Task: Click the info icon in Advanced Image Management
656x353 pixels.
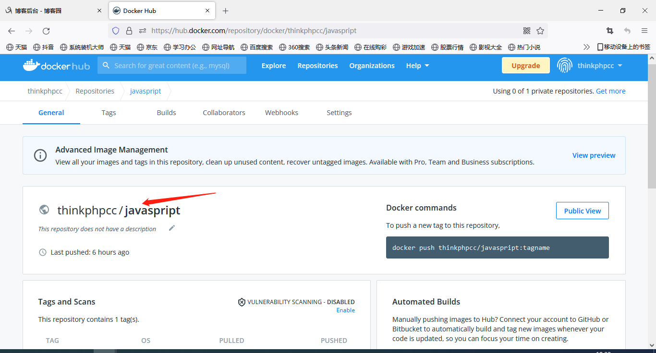Action: (40, 155)
